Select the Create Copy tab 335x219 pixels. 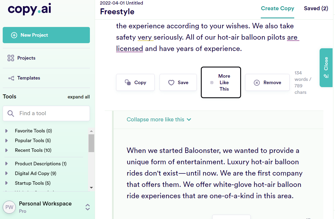[x=278, y=8]
